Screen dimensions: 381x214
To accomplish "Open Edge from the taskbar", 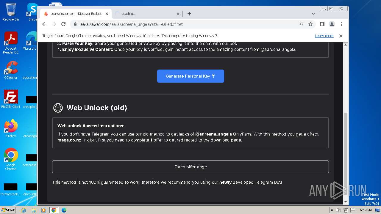I will click(64, 210).
